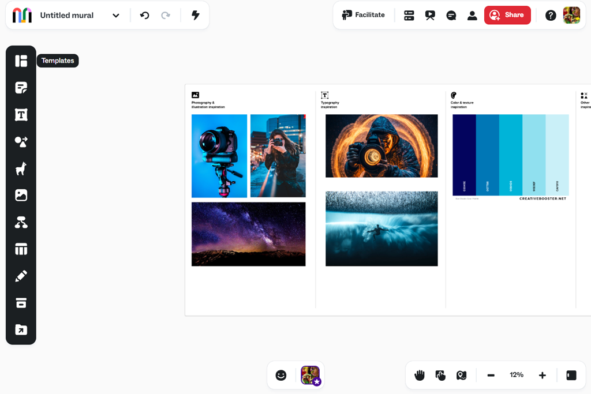Open the Help question mark
591x394 pixels.
click(551, 16)
